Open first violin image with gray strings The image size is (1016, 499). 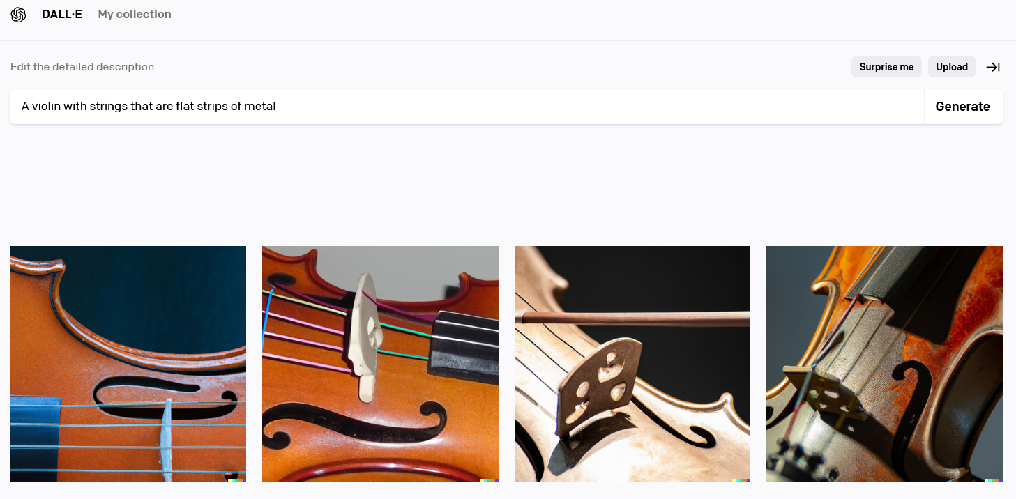128,364
